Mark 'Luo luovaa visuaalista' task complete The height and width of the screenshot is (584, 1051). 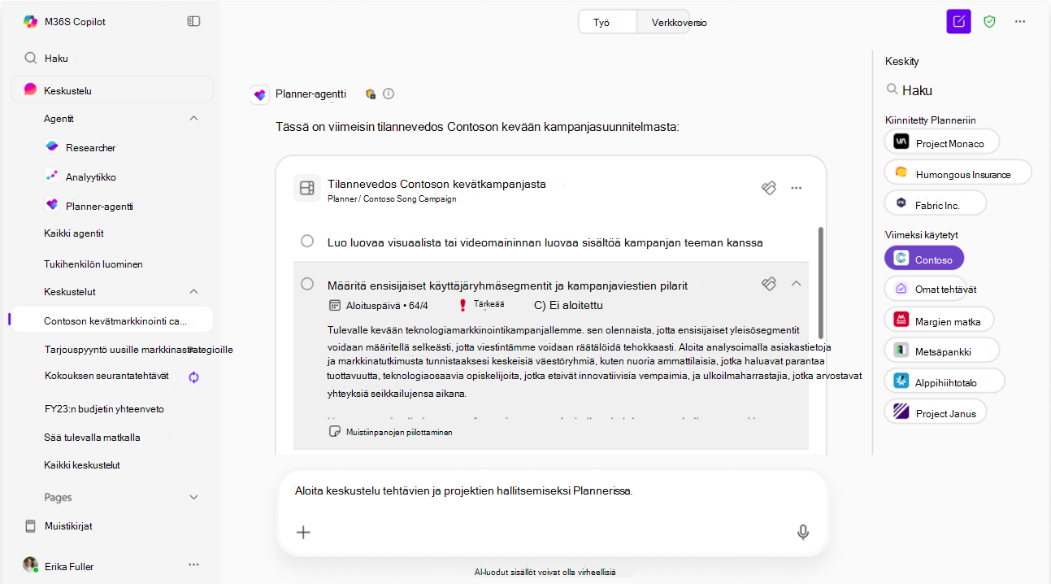tap(307, 242)
